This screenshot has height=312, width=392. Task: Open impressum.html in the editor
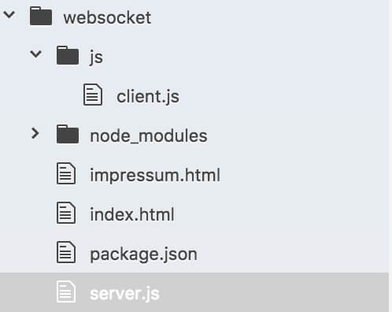click(x=155, y=175)
